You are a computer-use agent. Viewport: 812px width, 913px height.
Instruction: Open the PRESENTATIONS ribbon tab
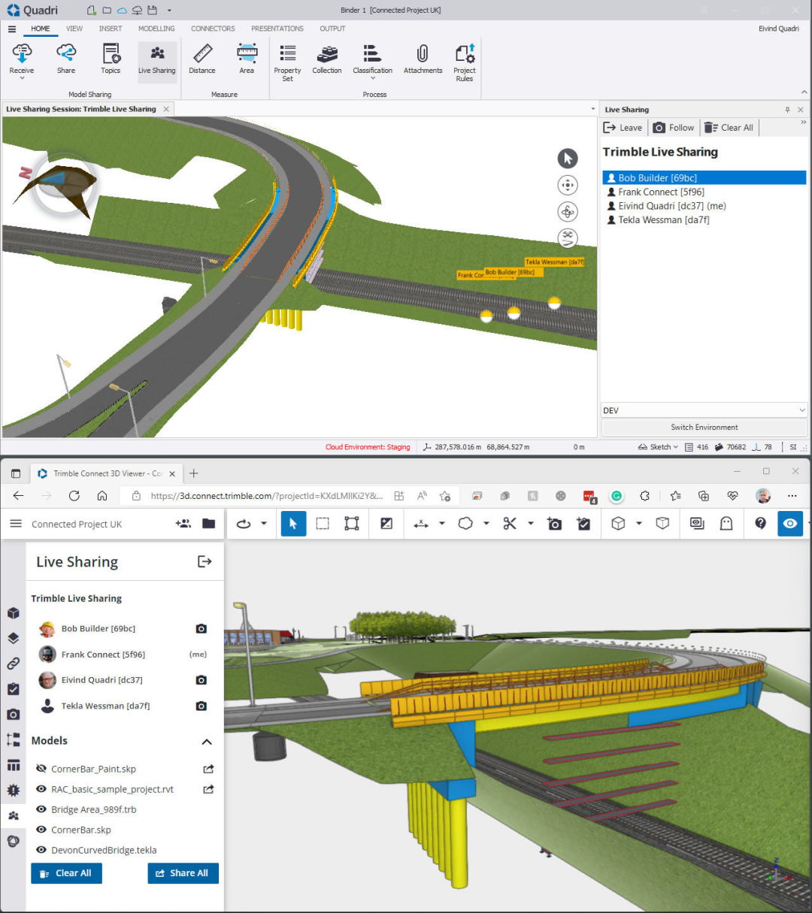[277, 29]
